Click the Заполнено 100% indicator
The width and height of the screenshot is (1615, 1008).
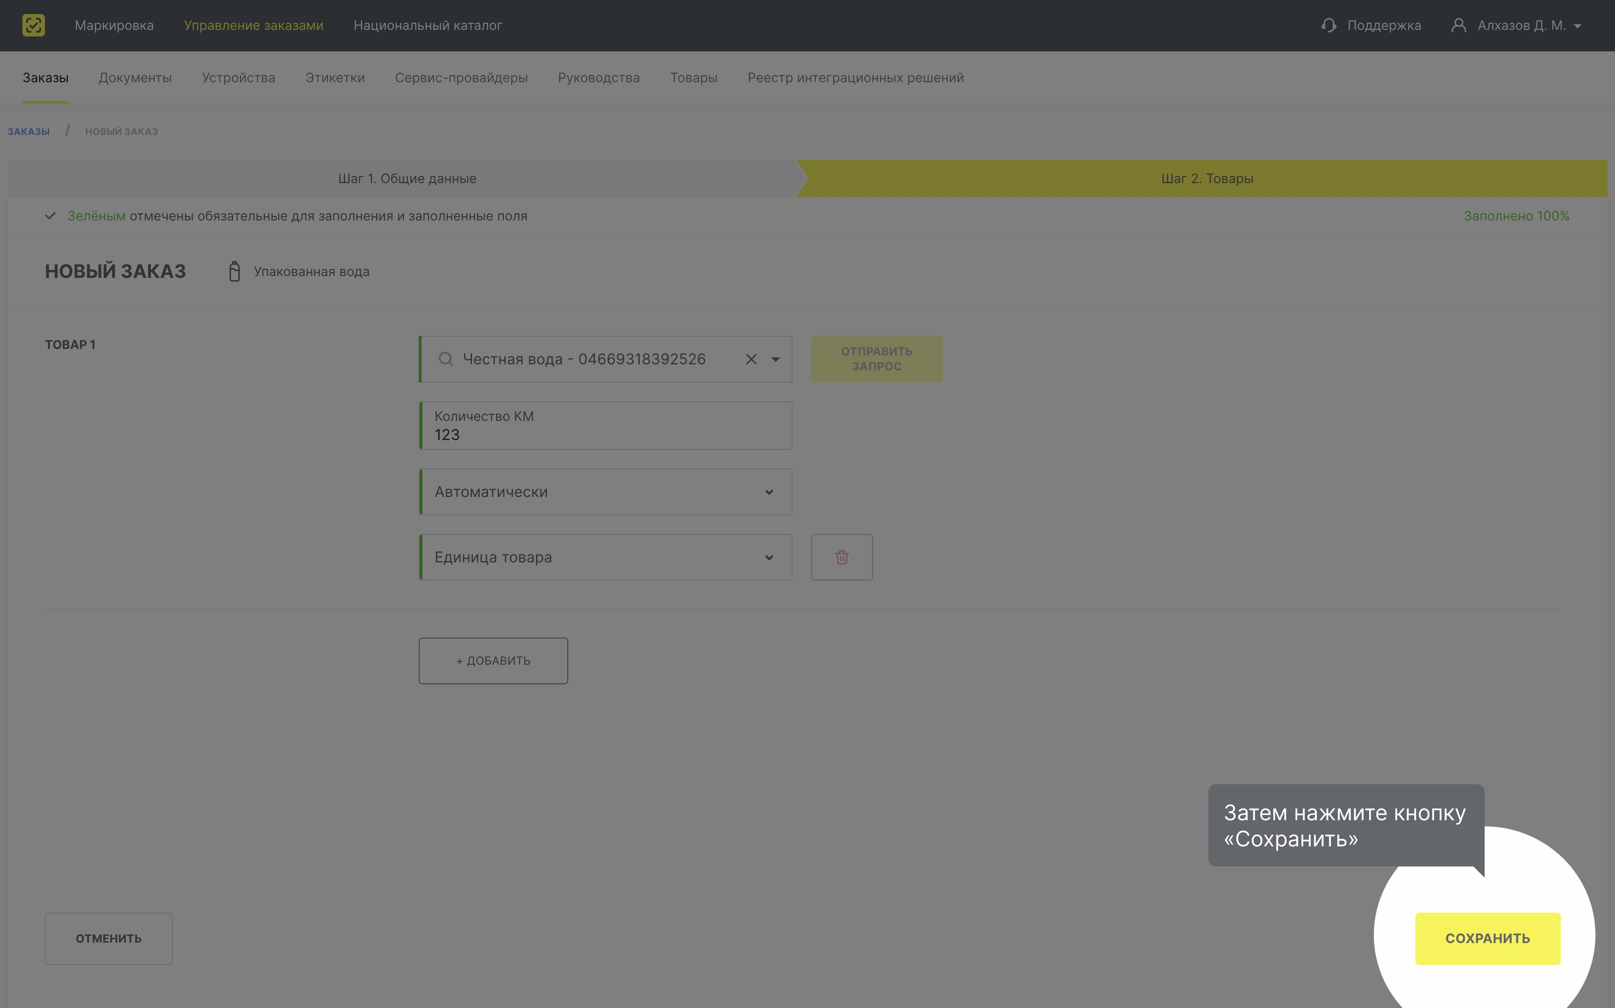1516,216
